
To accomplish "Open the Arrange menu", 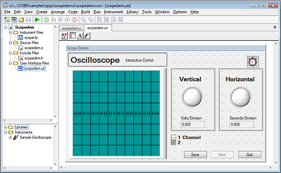I will coord(58,12).
